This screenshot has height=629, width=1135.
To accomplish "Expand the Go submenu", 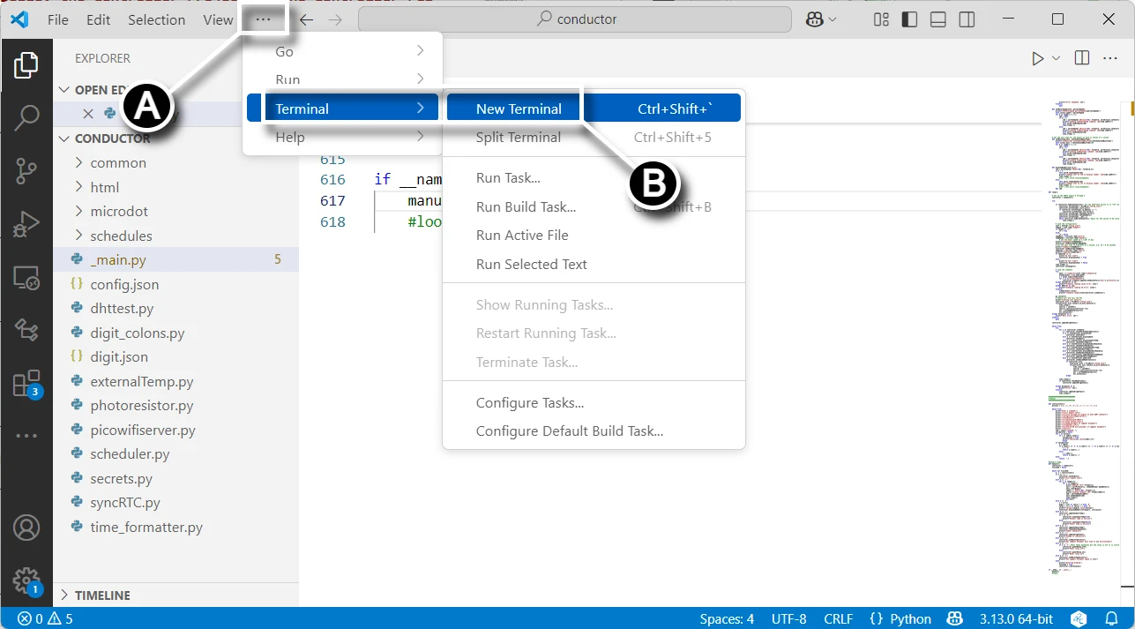I will (x=342, y=51).
